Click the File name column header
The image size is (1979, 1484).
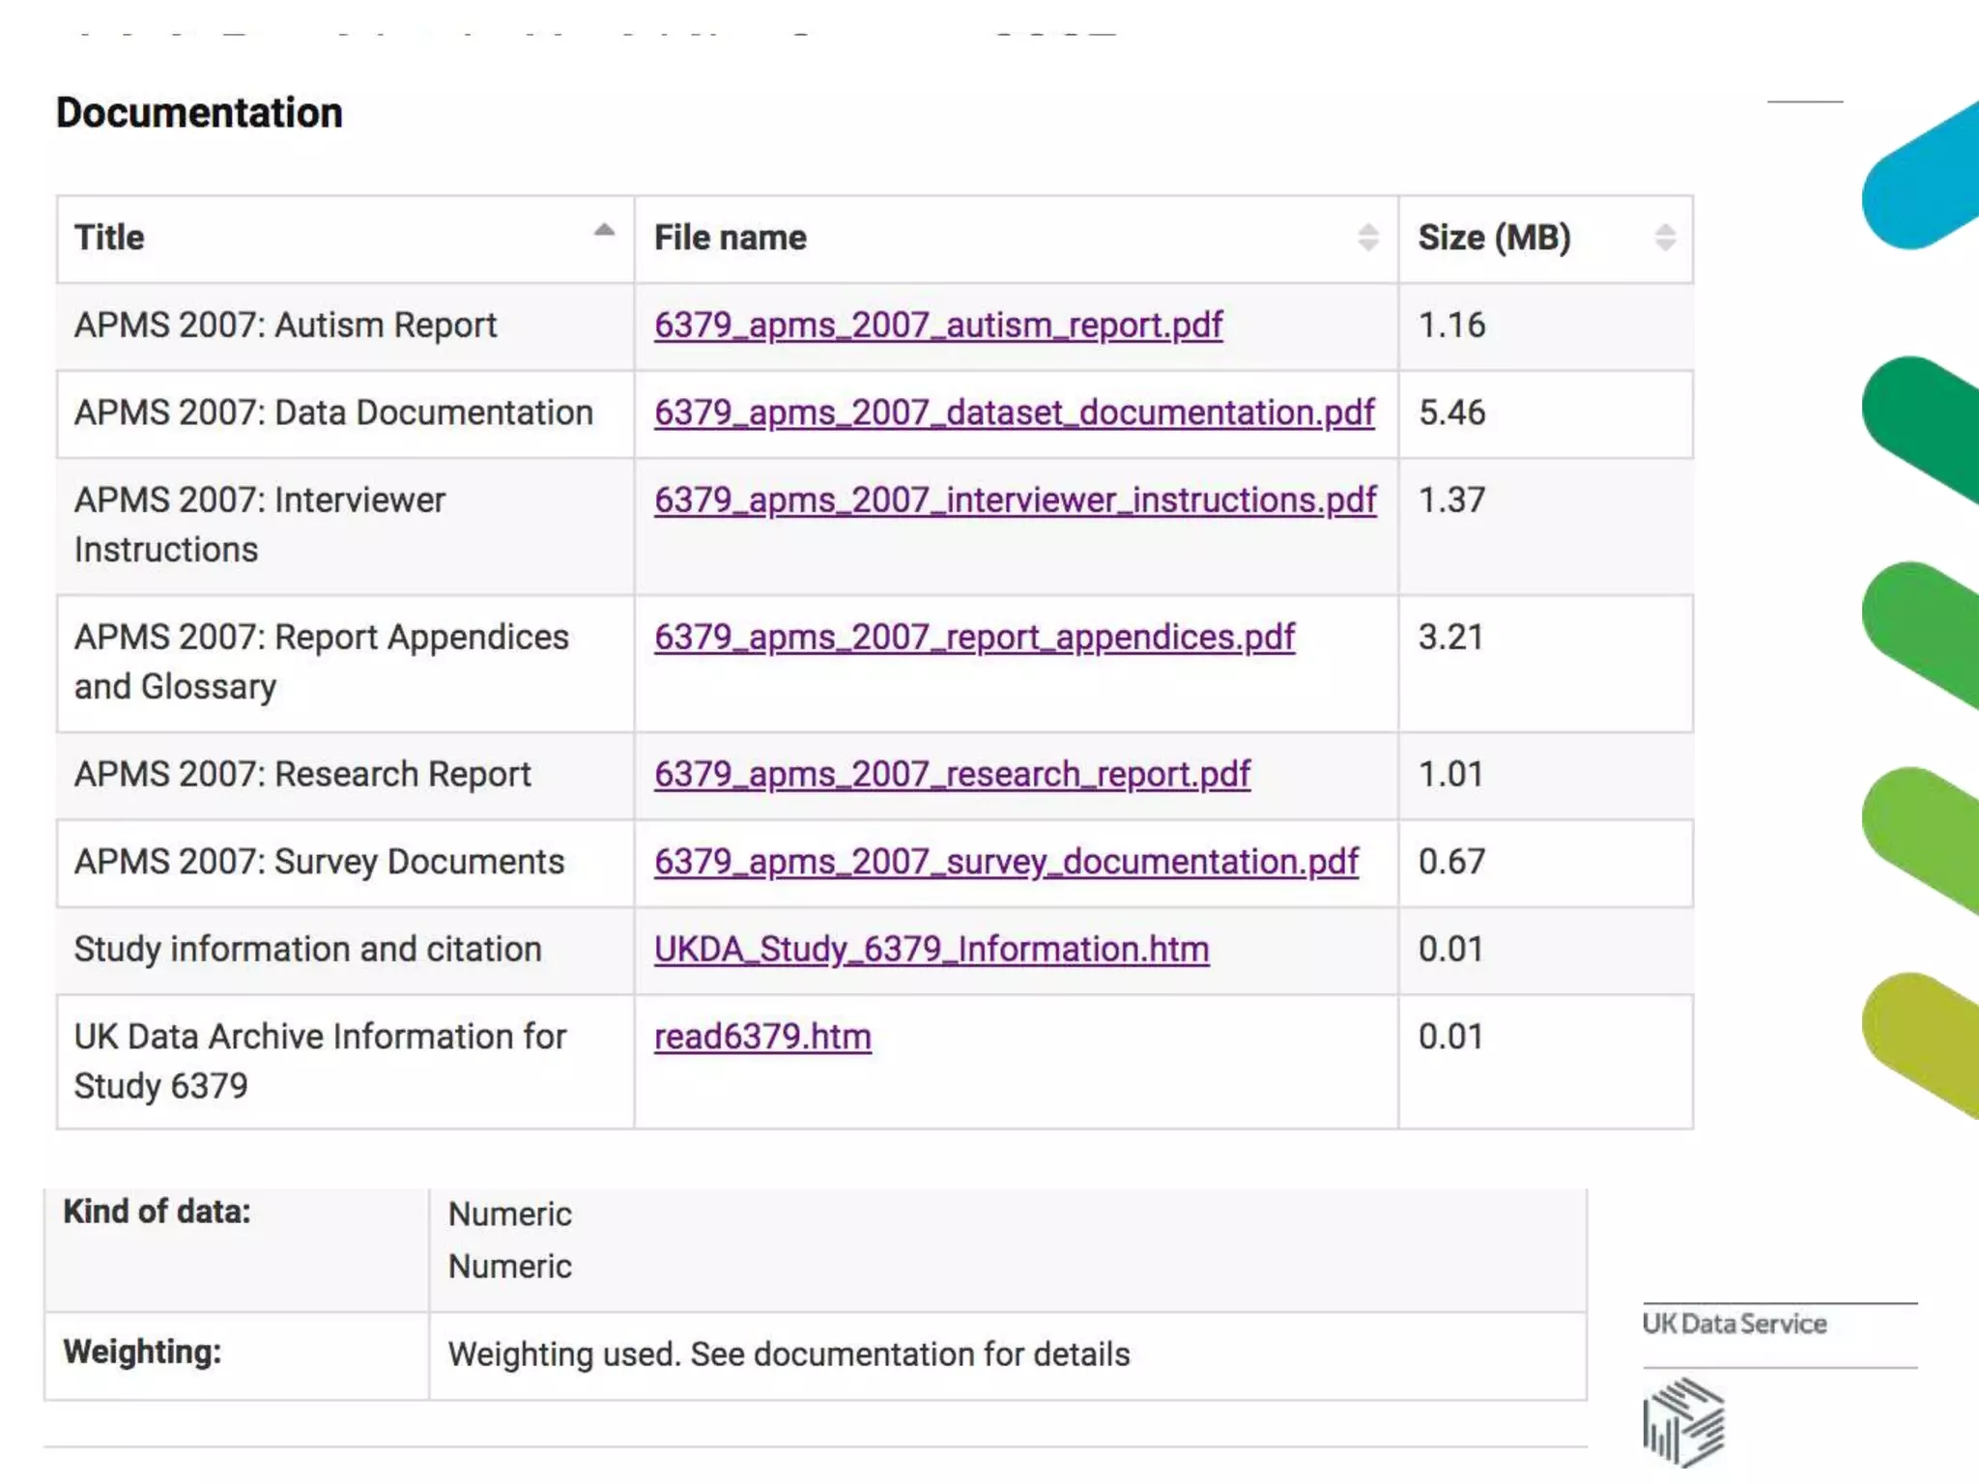(730, 238)
